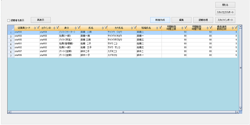The image size is (250, 125).
Task: Click the 新規作成 button
Action: click(x=160, y=20)
